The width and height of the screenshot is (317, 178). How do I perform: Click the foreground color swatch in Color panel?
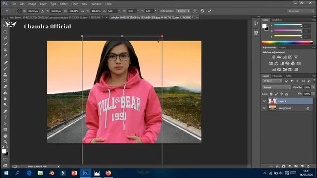(264, 26)
